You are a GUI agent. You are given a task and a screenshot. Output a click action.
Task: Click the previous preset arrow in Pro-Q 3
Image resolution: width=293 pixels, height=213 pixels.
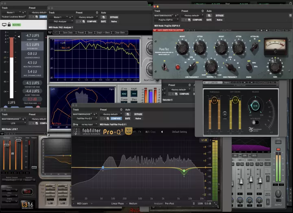[162, 132]
